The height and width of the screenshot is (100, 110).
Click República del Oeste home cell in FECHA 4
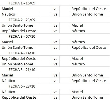click(20, 58)
